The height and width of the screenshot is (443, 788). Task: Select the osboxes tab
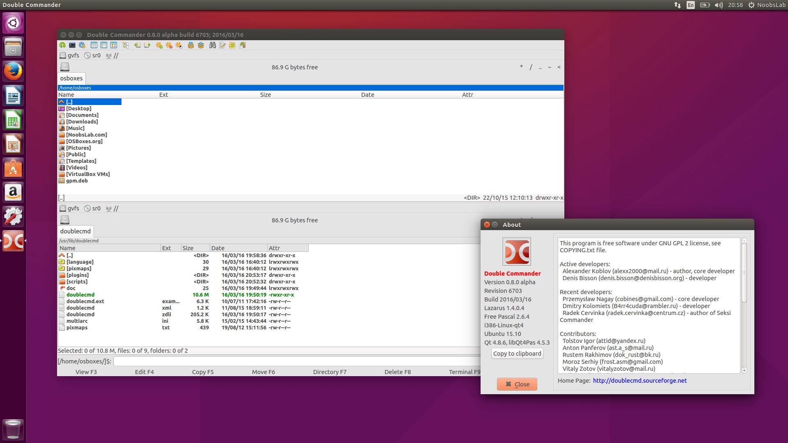click(x=71, y=78)
